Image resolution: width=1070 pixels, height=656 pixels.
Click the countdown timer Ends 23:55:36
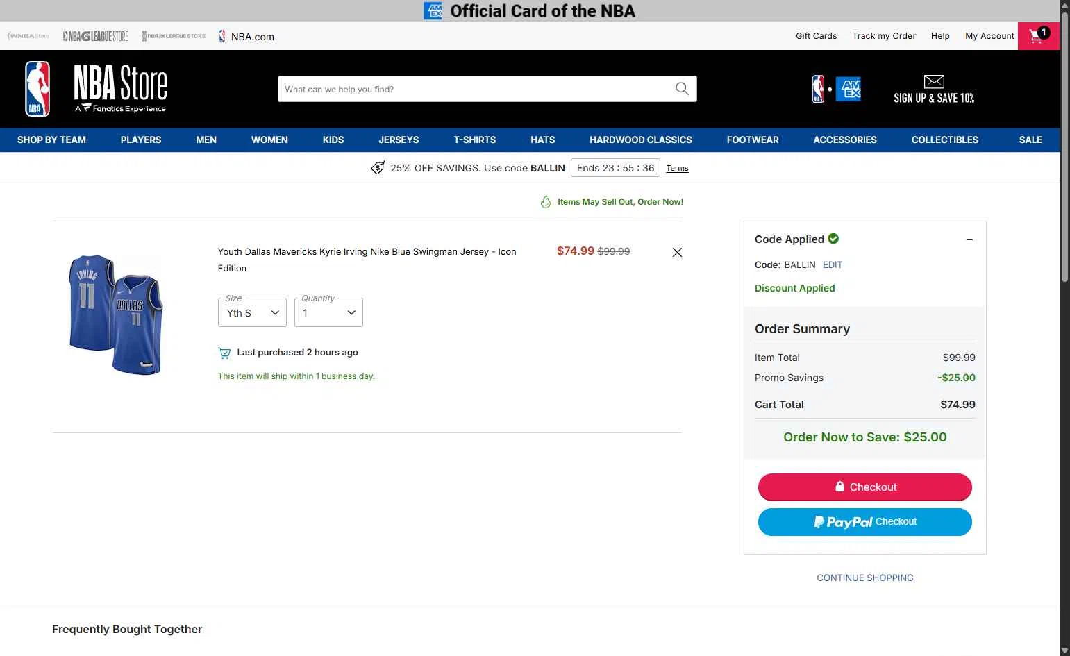(615, 168)
